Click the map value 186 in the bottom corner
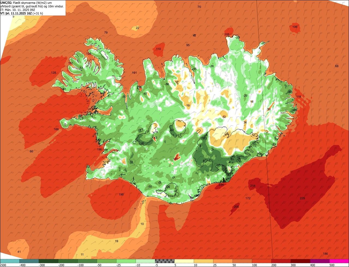Screen dimensions: 349x267 [x=325, y=254]
